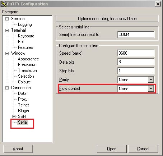
Task: Collapse the Connection tree node
Action: [7, 88]
